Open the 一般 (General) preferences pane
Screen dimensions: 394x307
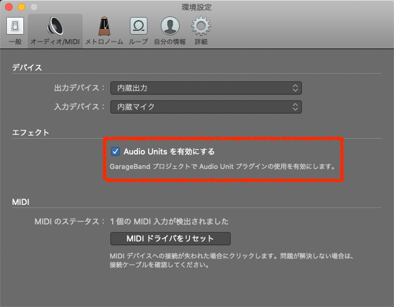pos(15,31)
